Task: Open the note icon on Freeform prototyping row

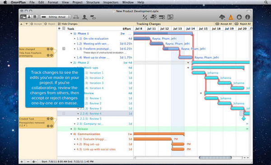Action: point(64,49)
